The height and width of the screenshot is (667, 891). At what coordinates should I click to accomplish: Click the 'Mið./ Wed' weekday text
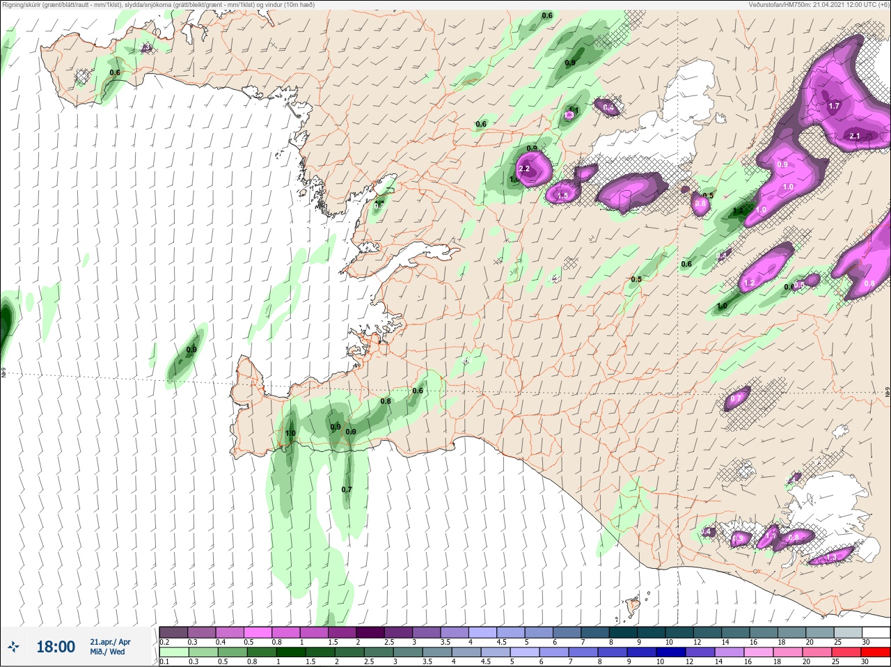107,652
